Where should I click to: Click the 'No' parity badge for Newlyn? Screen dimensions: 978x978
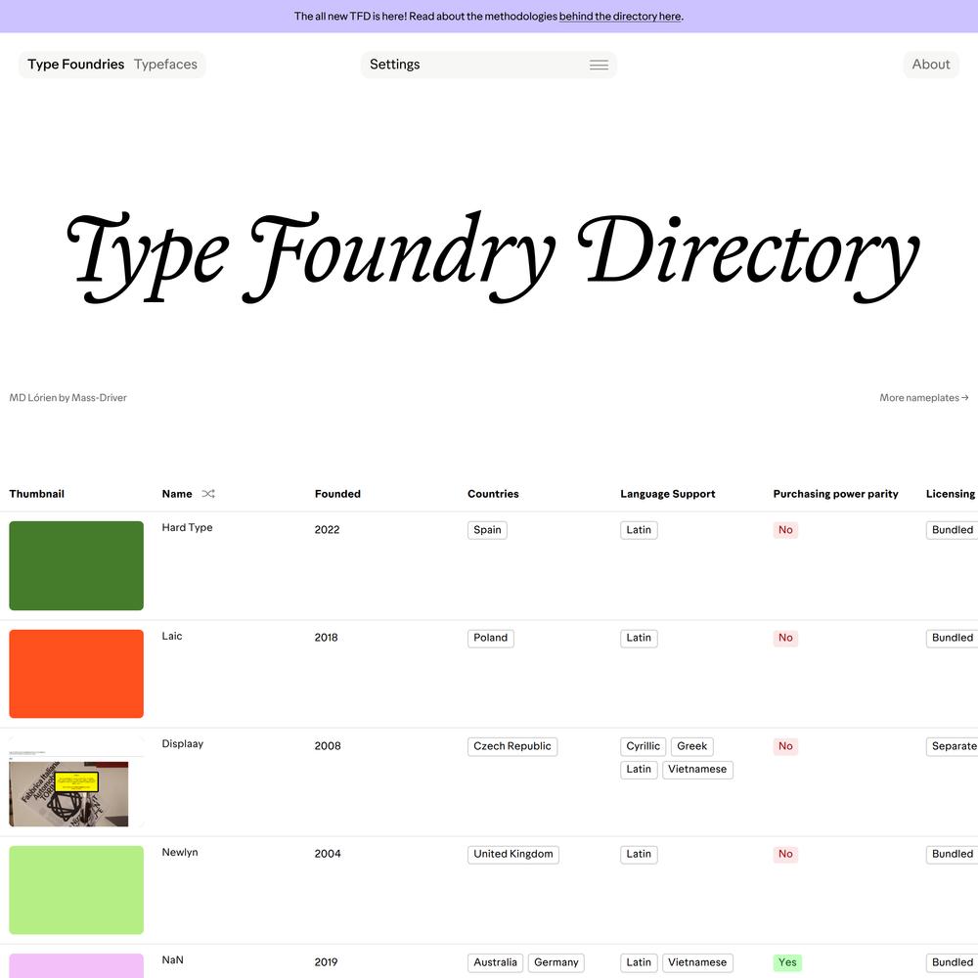point(785,855)
